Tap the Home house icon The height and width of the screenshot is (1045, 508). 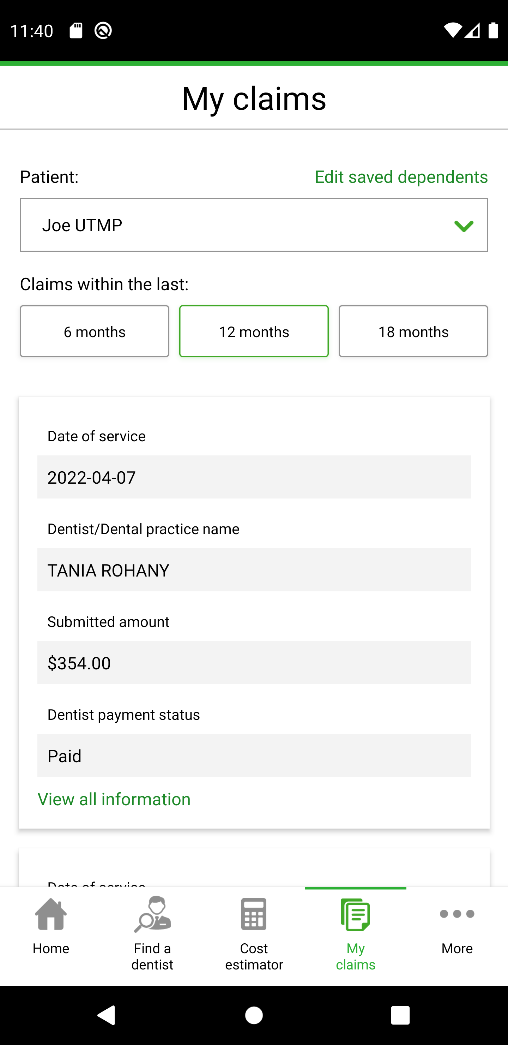pyautogui.click(x=51, y=914)
